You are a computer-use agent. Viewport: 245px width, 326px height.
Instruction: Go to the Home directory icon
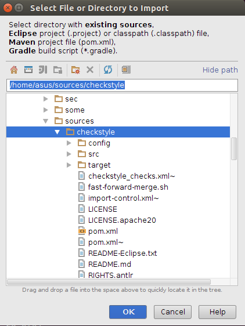click(14, 70)
